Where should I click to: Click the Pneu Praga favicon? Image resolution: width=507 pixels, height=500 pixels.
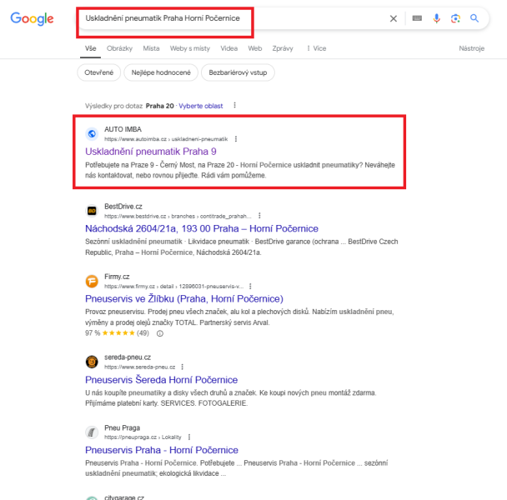click(92, 432)
